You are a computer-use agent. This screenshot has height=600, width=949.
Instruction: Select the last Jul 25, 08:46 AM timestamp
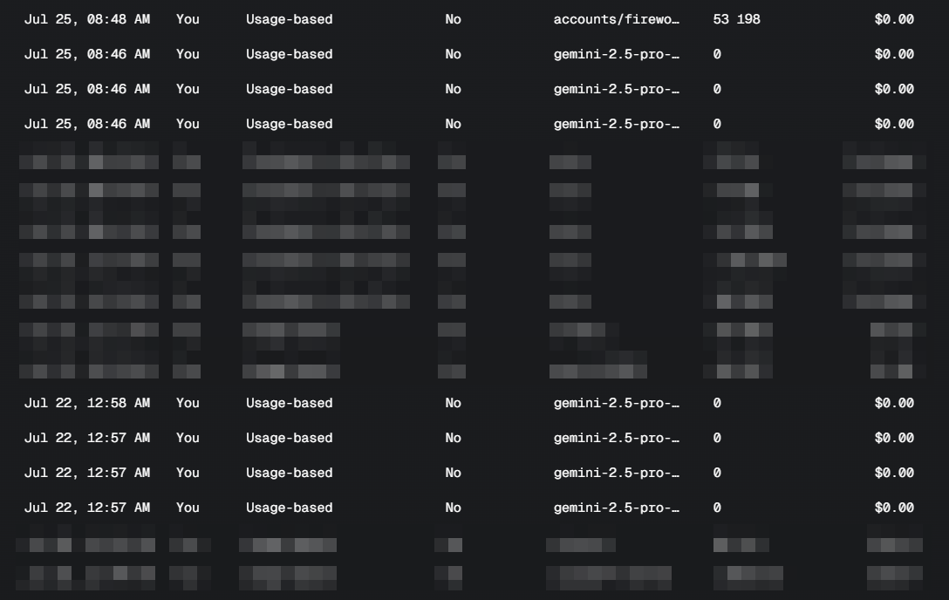(87, 124)
